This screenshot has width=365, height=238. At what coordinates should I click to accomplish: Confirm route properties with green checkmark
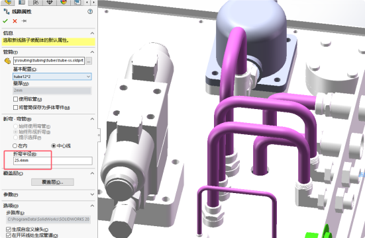(5, 21)
